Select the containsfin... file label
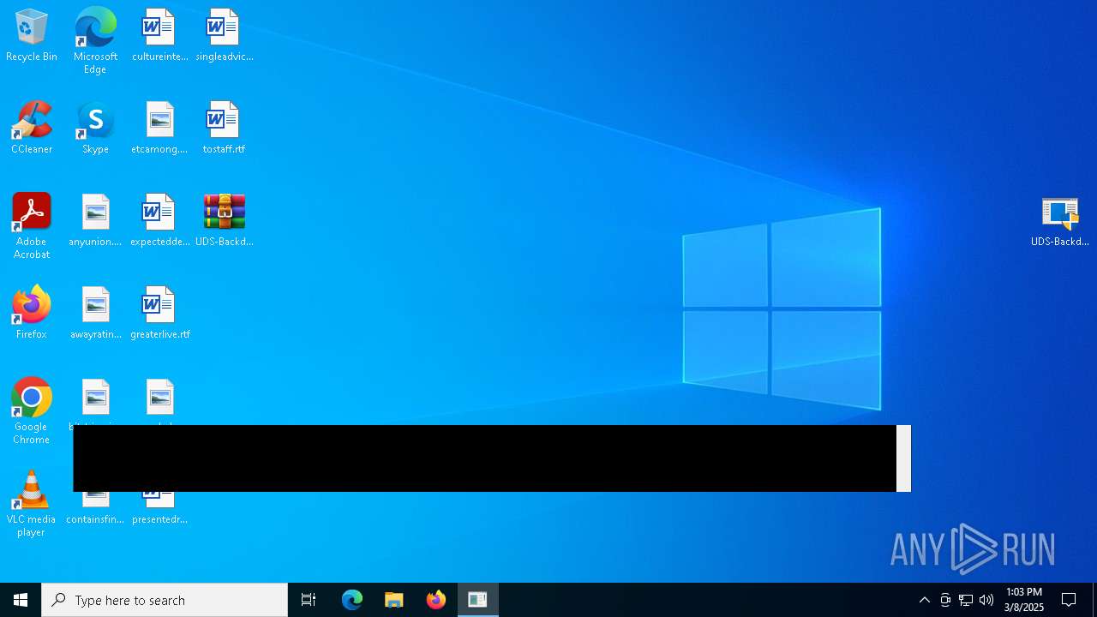This screenshot has width=1097, height=617. point(95,519)
